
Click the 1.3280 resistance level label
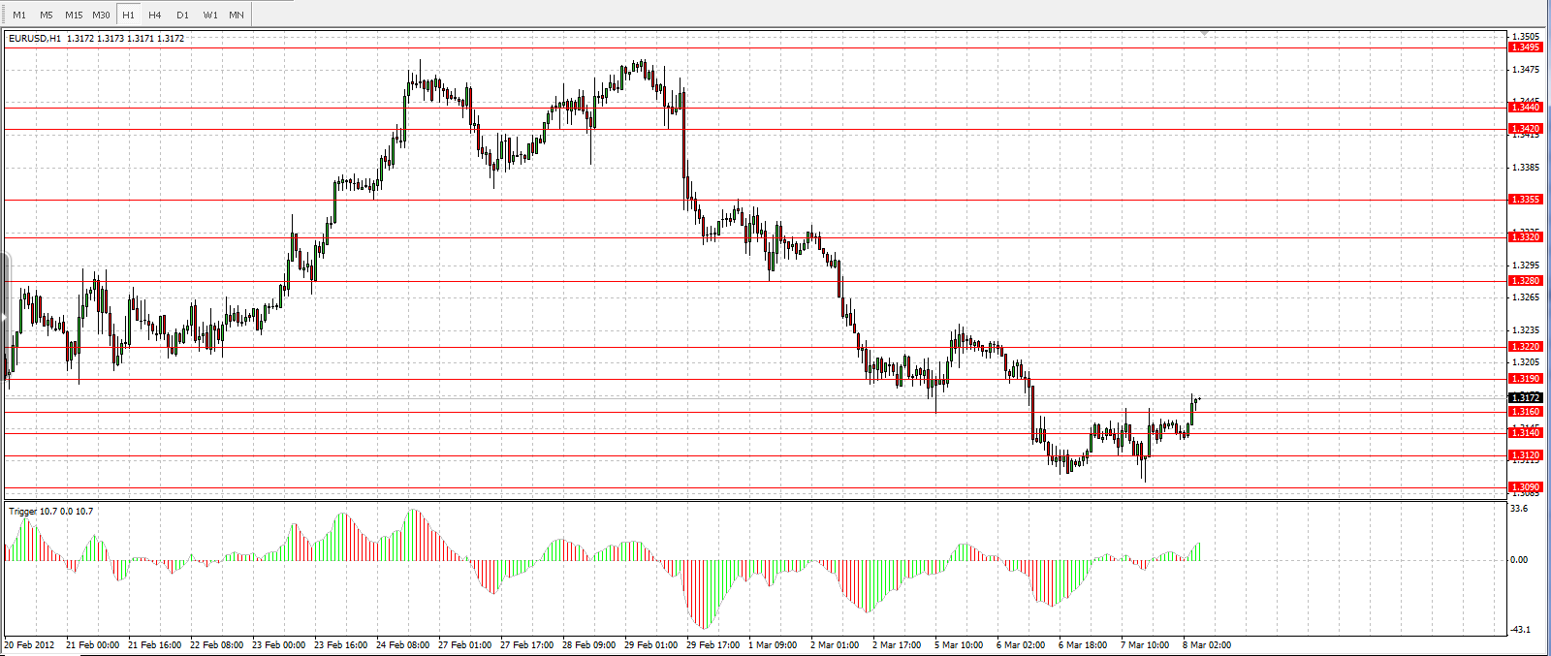click(1527, 281)
